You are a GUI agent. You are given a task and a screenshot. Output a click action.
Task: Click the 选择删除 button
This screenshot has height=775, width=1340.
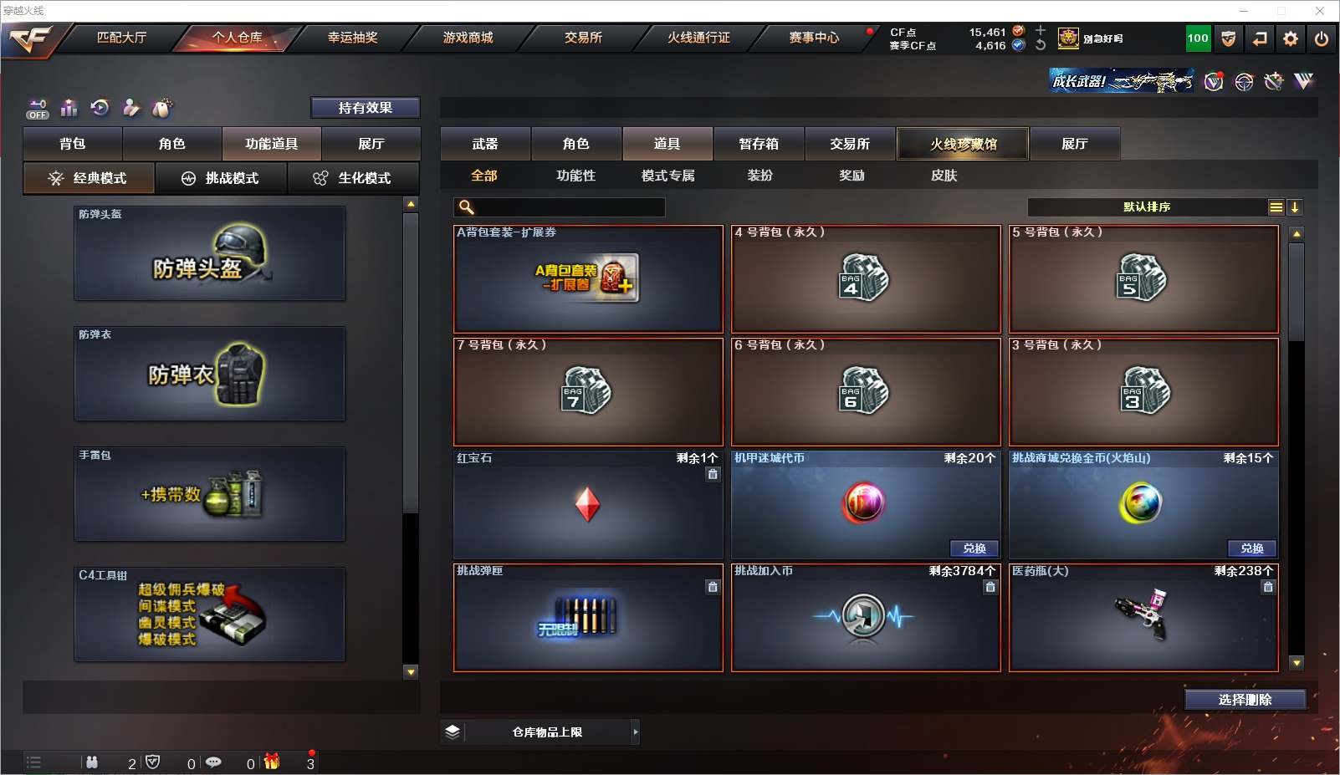click(x=1245, y=700)
